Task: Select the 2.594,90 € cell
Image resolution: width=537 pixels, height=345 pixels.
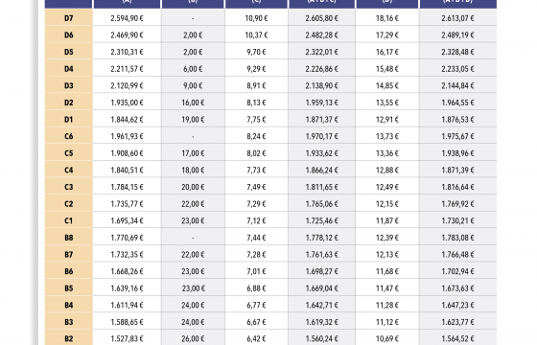Action: click(x=127, y=18)
